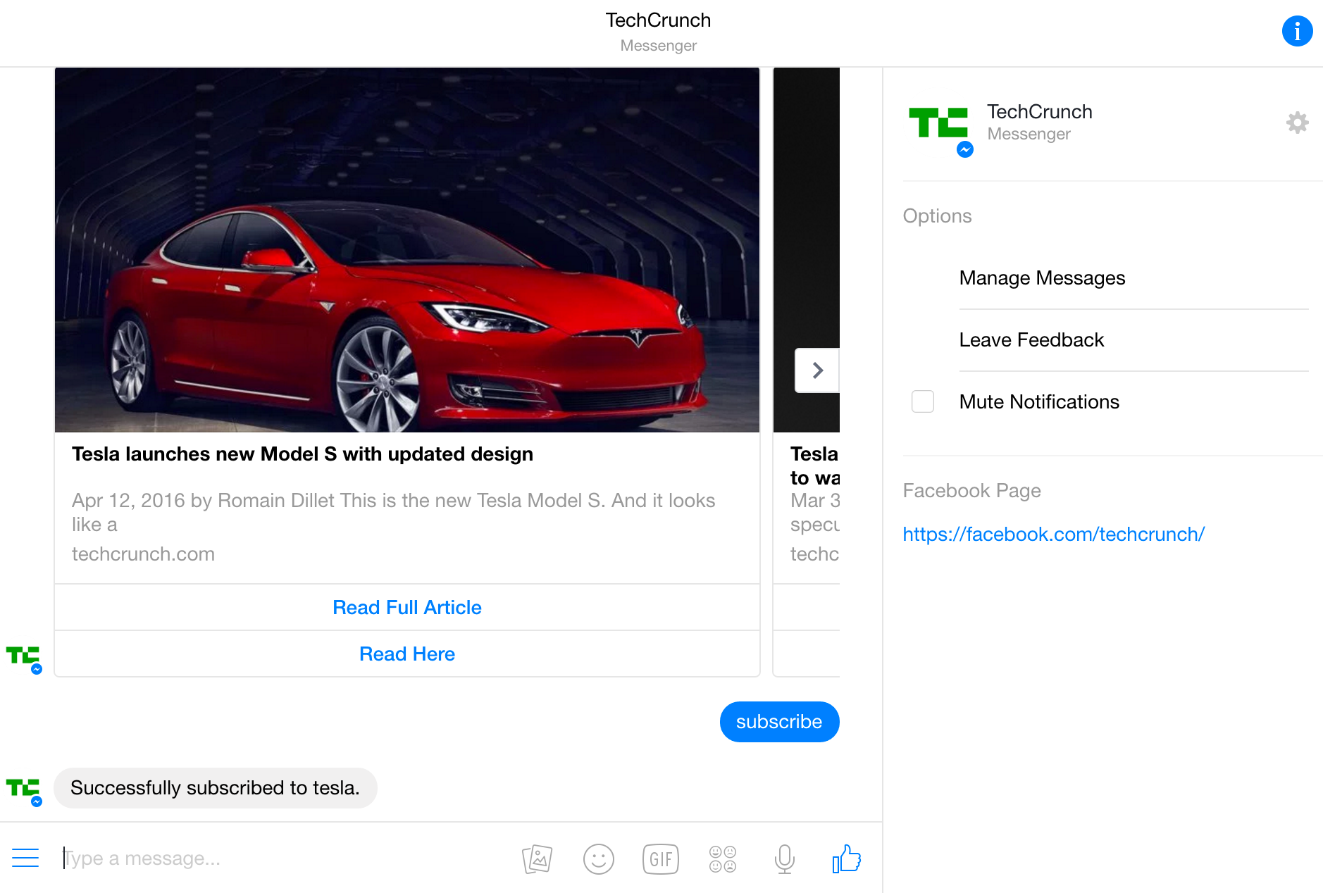
Task: Toggle the Mute Notifications checkbox
Action: (922, 401)
